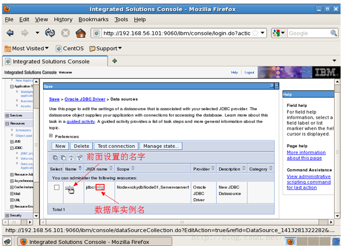Click the Back navigation arrow
Image resolution: width=341 pixels, height=246 pixels.
(x=10, y=33)
